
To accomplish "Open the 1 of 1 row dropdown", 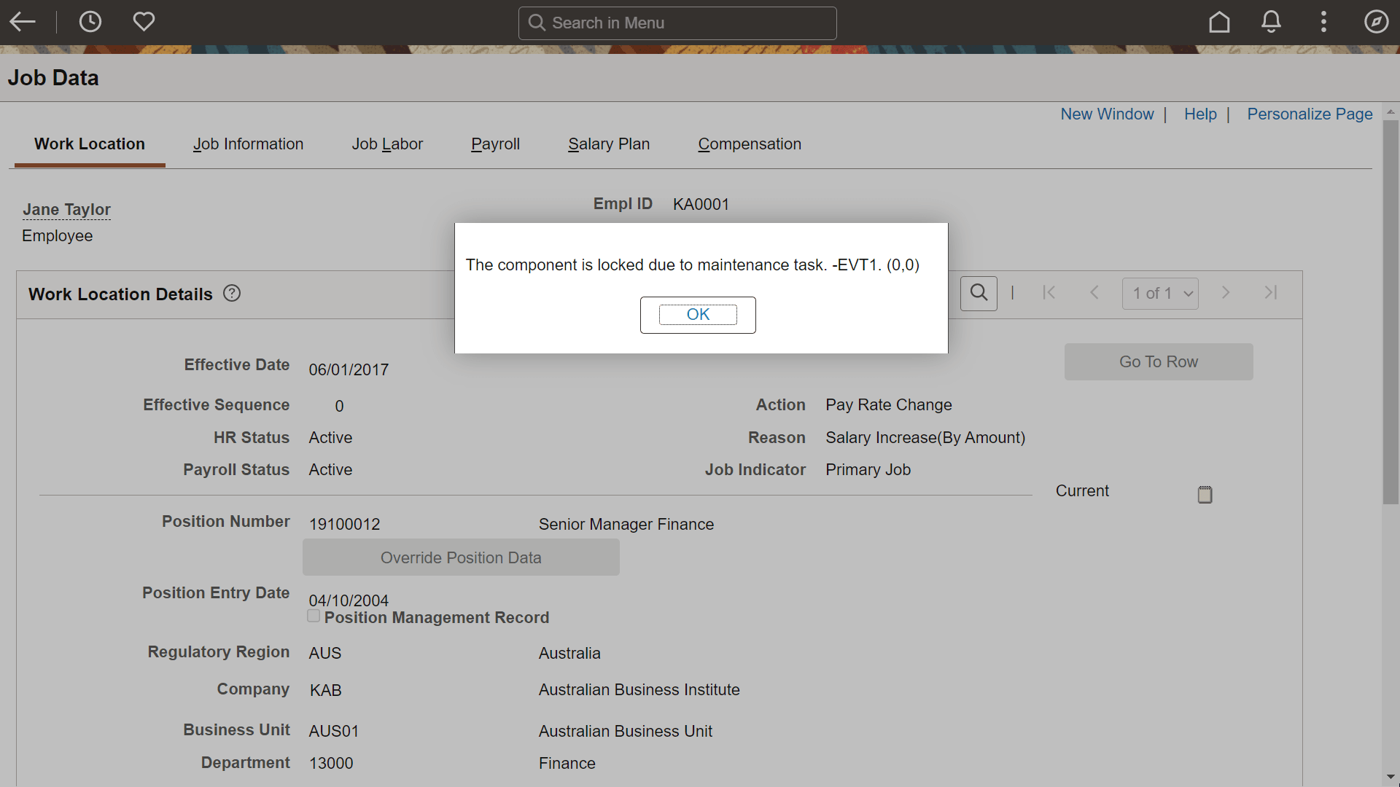I will click(x=1160, y=293).
